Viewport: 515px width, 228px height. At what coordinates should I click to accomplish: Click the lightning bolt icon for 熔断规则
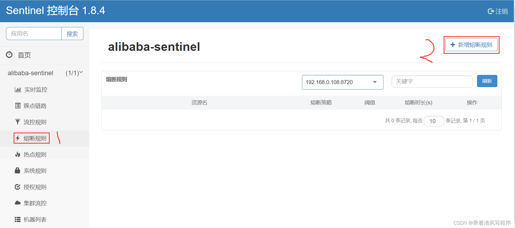(18, 138)
